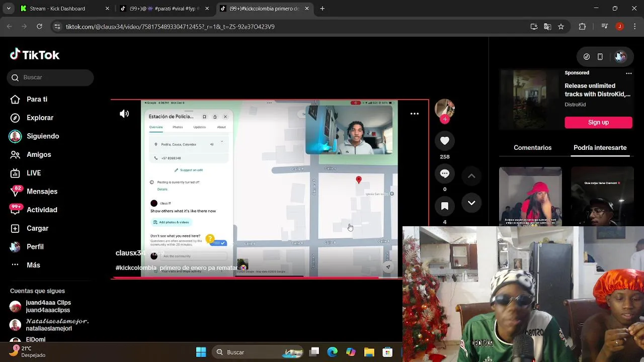The image size is (644, 362).
Task: Click the clausx34 username on the video
Action: pyautogui.click(x=130, y=253)
